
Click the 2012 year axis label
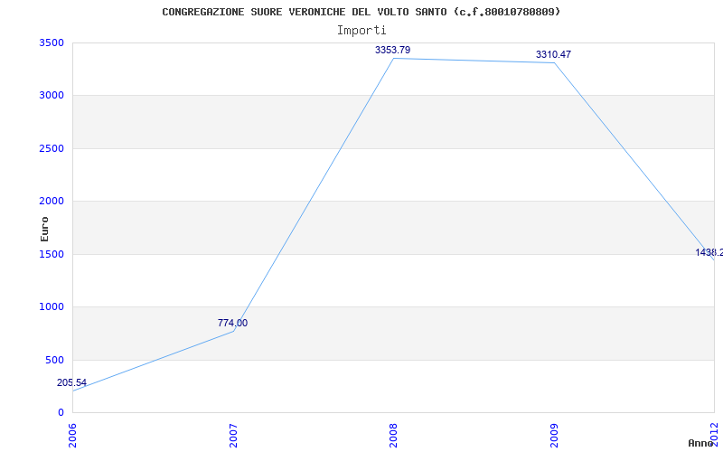[715, 434]
